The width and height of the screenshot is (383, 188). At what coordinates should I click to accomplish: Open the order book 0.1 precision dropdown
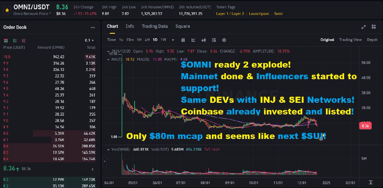pos(89,40)
